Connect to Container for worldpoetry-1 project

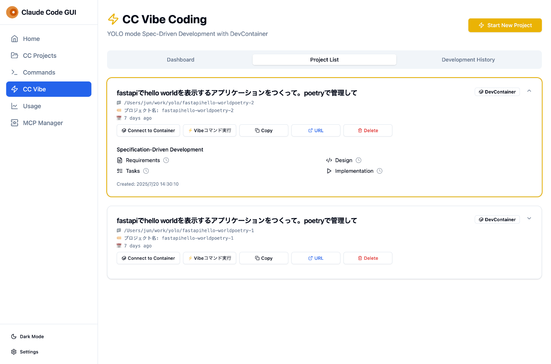coord(148,258)
